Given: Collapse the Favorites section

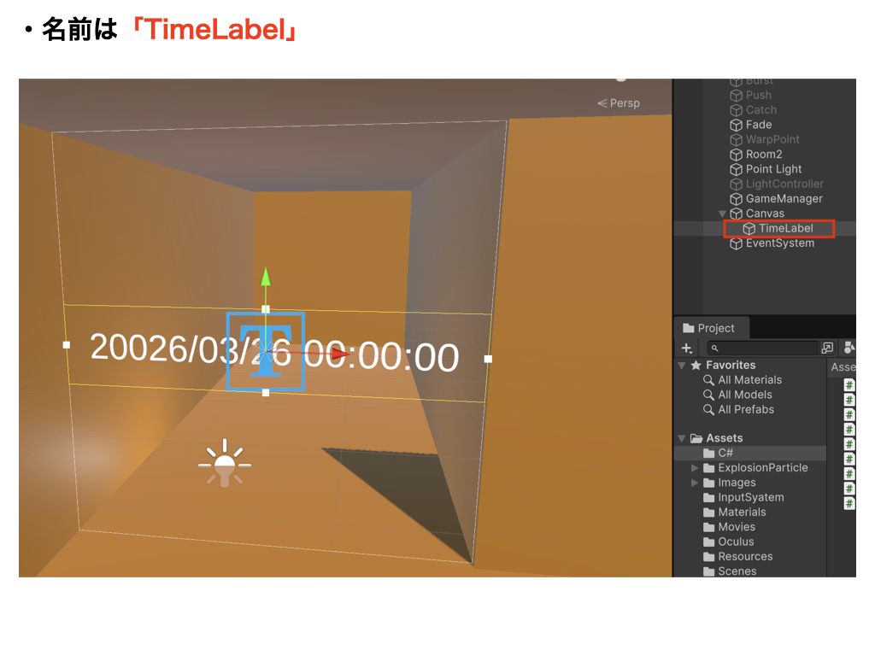Looking at the screenshot, I should click(x=682, y=366).
